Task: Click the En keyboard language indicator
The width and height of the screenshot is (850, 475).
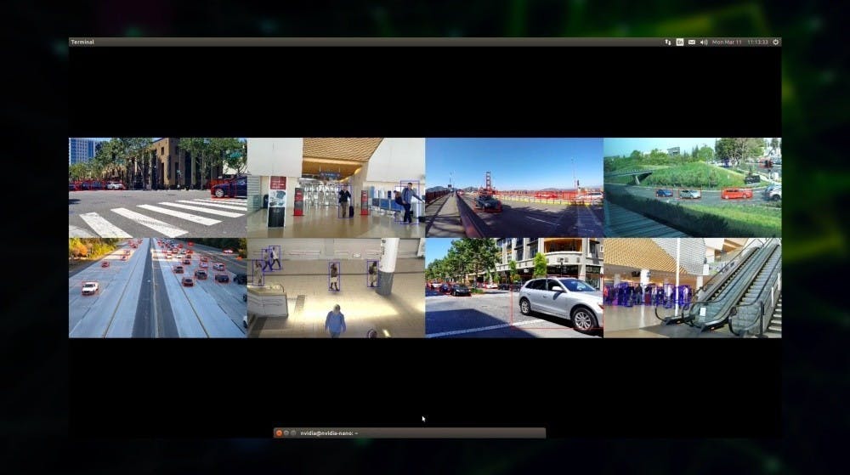Action: [680, 42]
